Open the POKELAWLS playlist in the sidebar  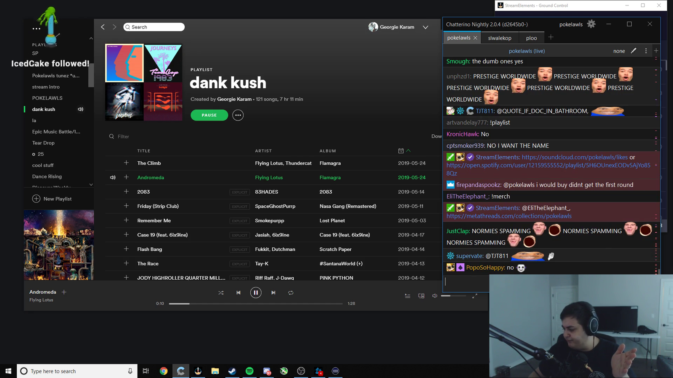[47, 98]
